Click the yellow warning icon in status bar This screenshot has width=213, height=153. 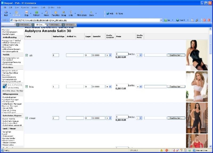(162, 150)
